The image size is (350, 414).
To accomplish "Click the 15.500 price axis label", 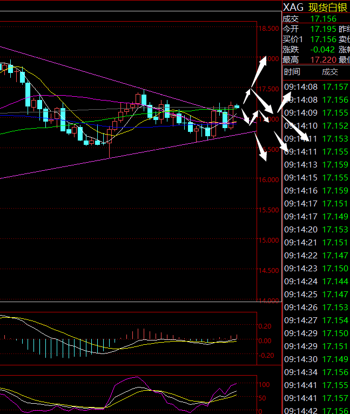I will click(x=268, y=210).
